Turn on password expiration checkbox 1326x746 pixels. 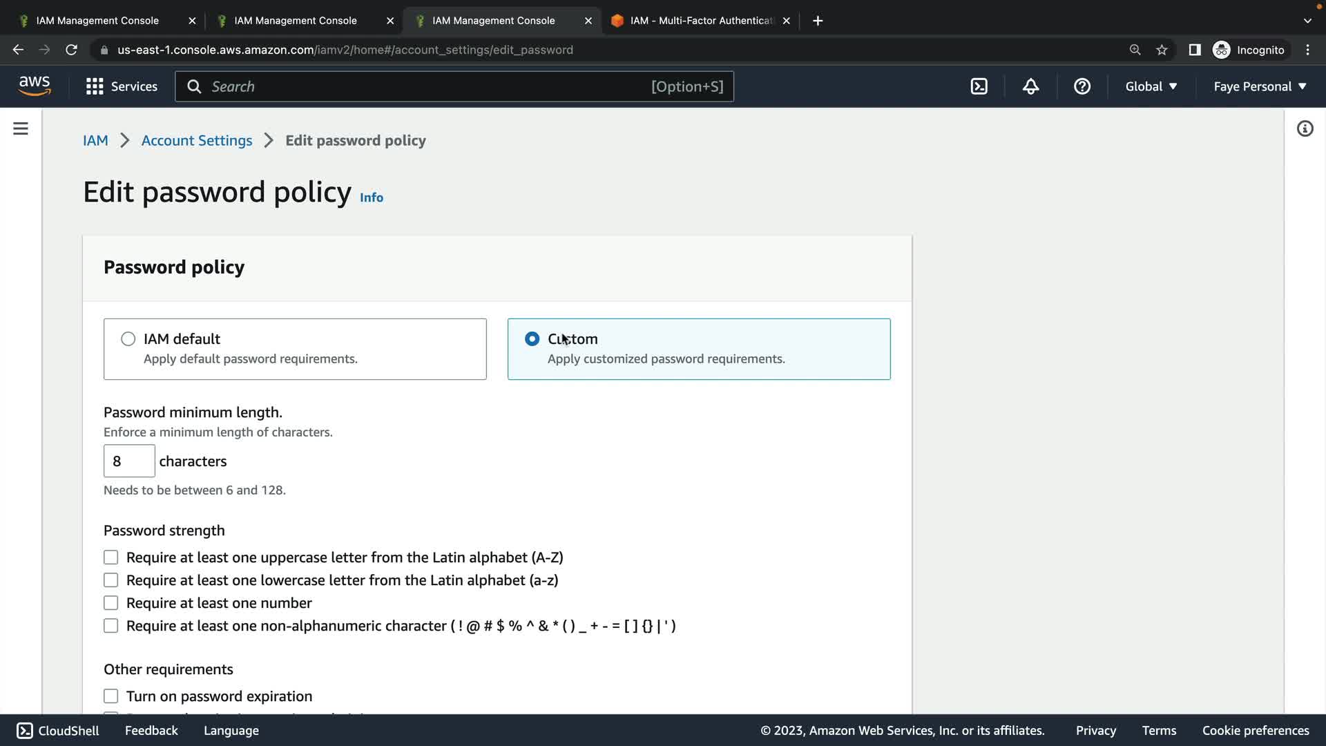(x=111, y=696)
